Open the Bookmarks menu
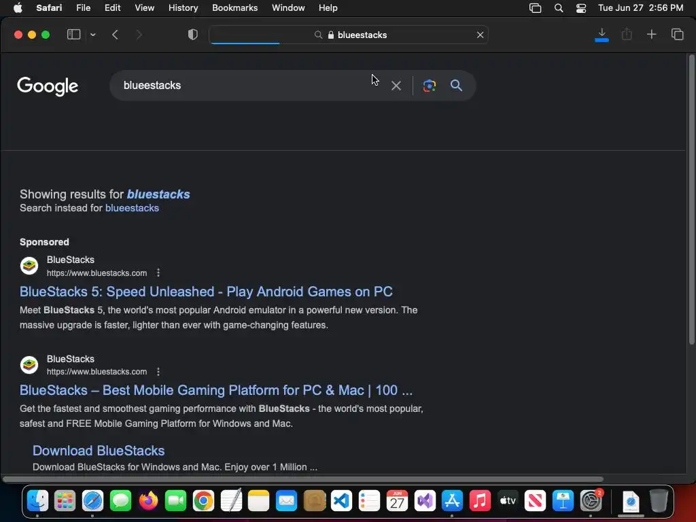 click(x=234, y=8)
